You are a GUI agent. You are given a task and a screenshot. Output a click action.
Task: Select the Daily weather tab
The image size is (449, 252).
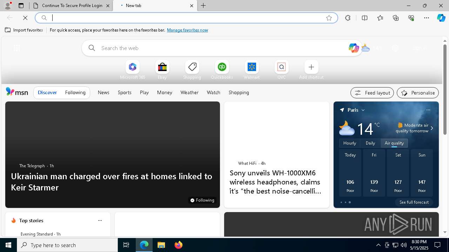click(370, 143)
